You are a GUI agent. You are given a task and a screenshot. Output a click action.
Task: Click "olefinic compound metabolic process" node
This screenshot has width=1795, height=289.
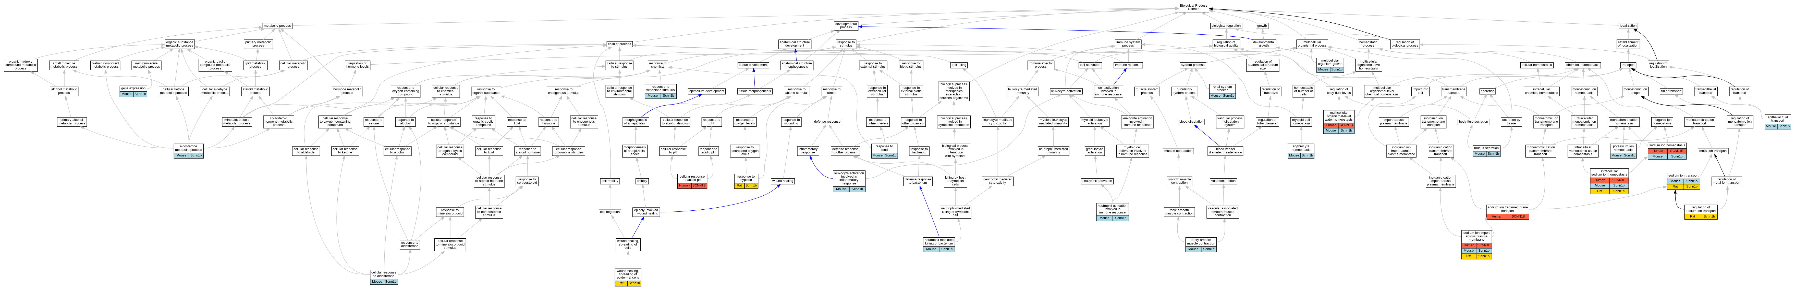[105, 65]
